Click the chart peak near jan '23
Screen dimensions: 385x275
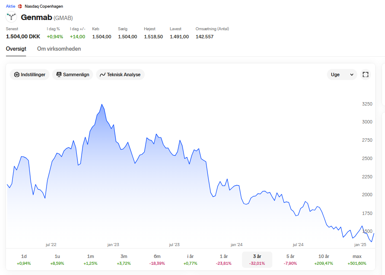(x=102, y=104)
